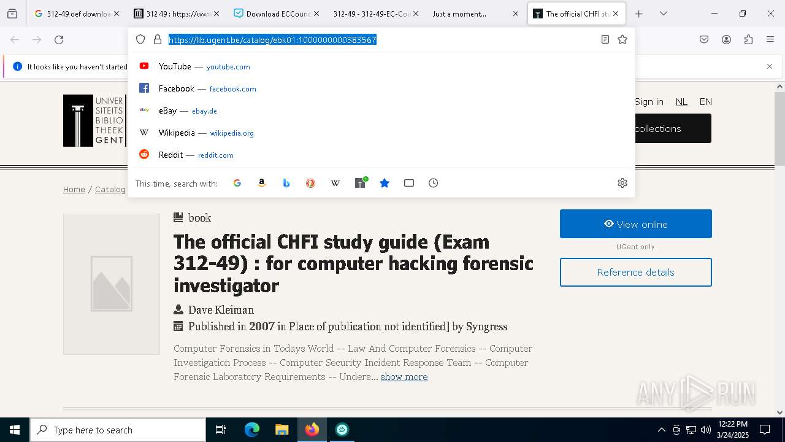This screenshot has height=442, width=785.
Task: Open Windows Start menu
Action: pyautogui.click(x=15, y=430)
